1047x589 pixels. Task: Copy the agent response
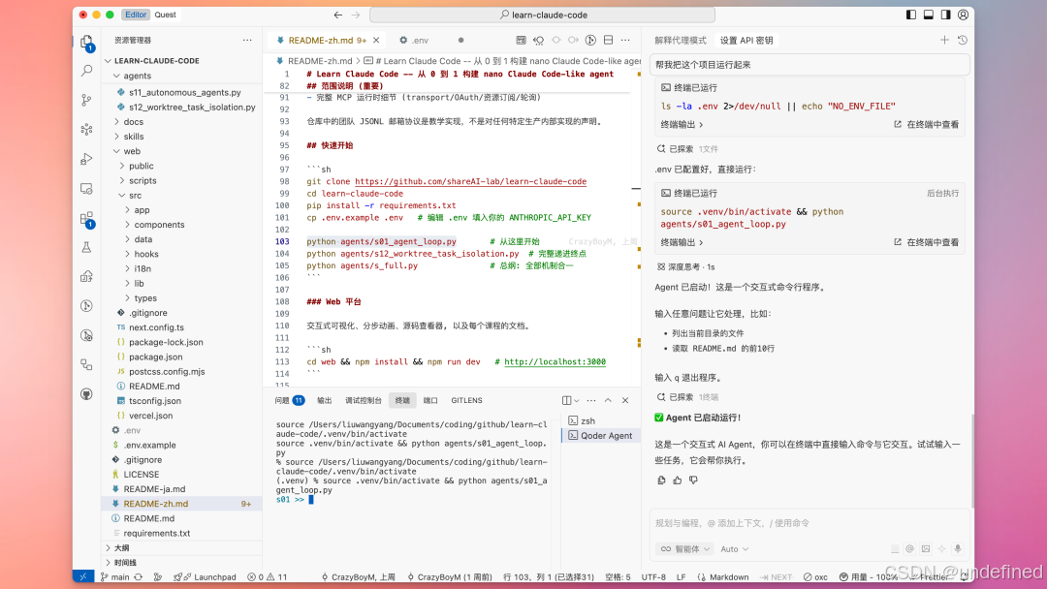click(x=662, y=480)
